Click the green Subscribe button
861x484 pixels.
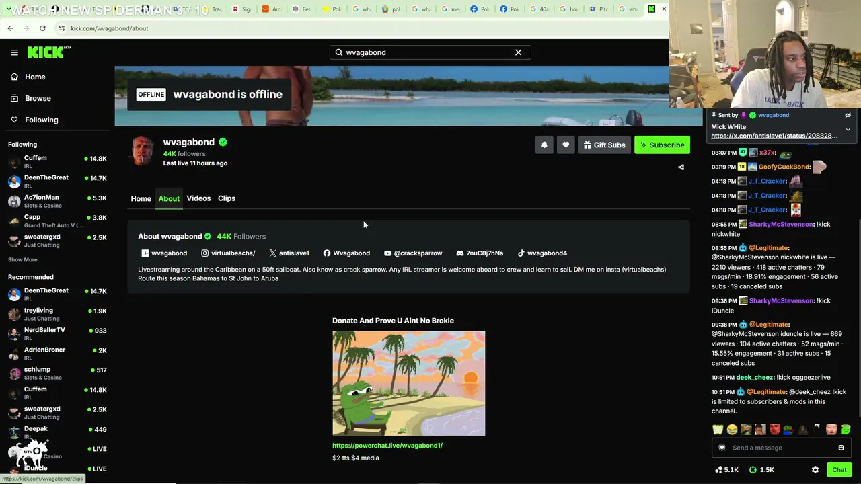(x=662, y=145)
